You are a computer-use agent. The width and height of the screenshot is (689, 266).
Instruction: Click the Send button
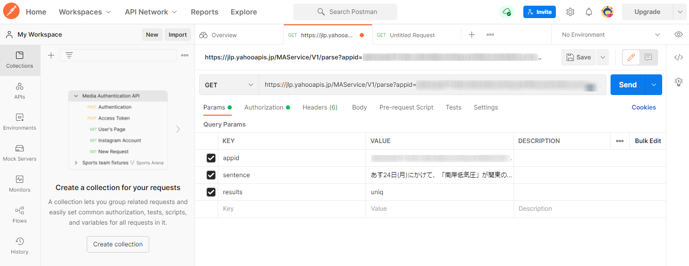628,85
